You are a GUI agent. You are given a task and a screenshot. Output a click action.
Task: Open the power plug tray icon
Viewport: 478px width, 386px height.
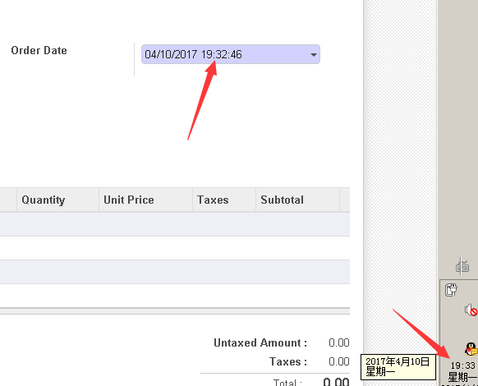click(451, 290)
